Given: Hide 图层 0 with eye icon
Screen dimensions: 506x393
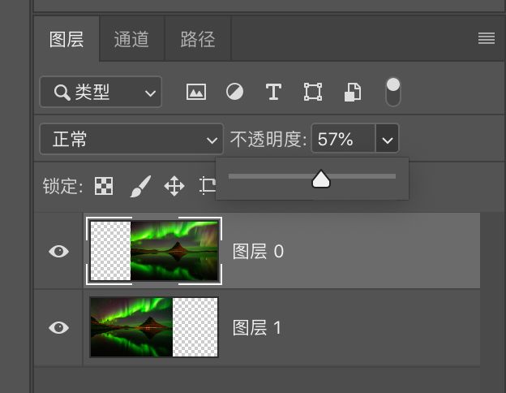Looking at the screenshot, I should pos(58,251).
